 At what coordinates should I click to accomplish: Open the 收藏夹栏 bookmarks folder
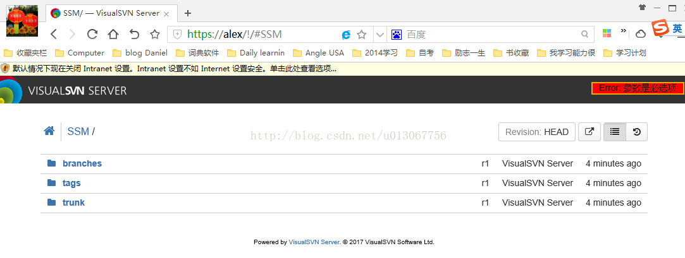tap(25, 53)
